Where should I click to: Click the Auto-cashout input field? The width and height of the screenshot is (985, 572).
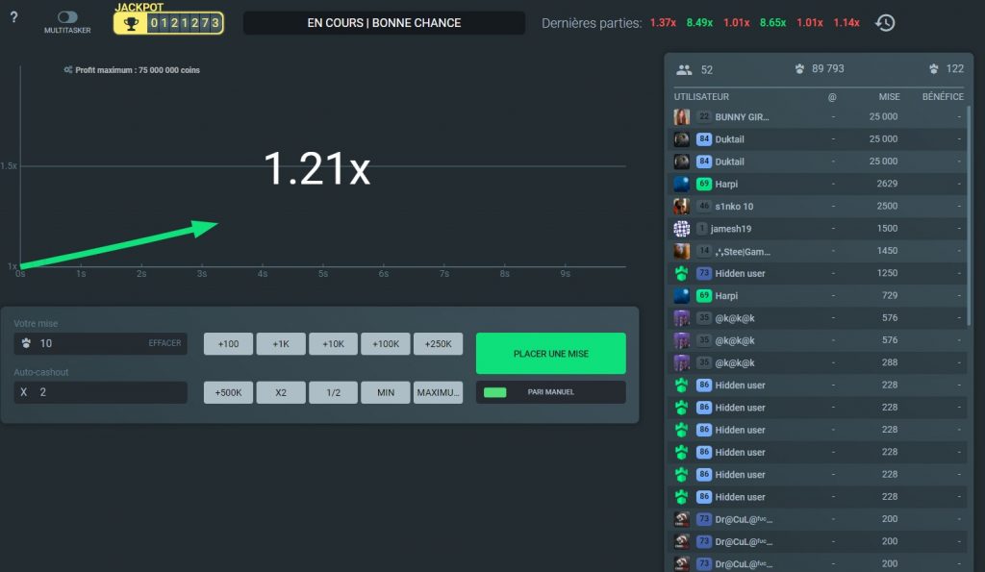tap(101, 392)
